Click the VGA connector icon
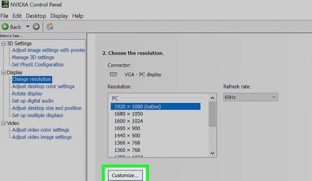This screenshot has width=312, height=181. (x=113, y=74)
